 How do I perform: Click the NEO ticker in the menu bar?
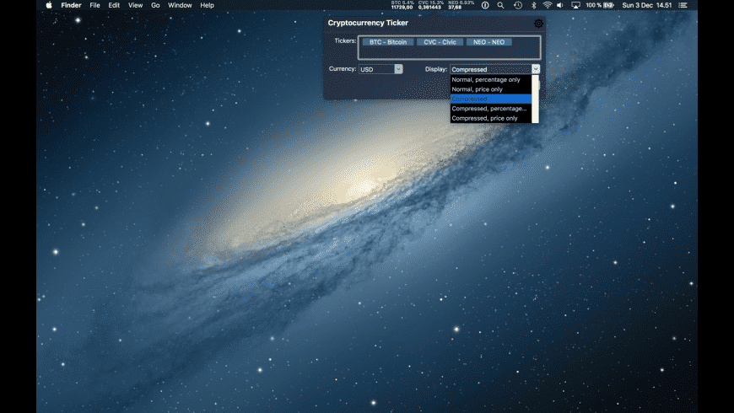point(461,5)
